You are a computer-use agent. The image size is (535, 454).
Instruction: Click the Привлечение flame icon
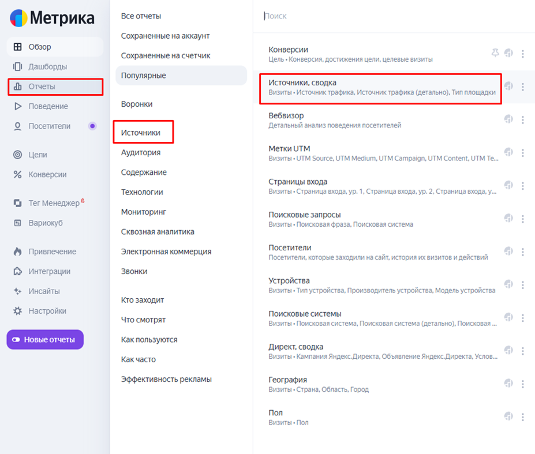pos(18,252)
